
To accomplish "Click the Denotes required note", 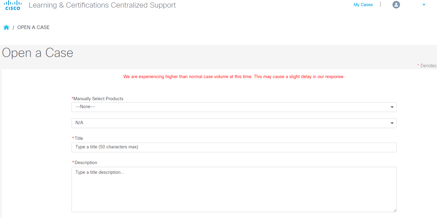I will (427, 66).
